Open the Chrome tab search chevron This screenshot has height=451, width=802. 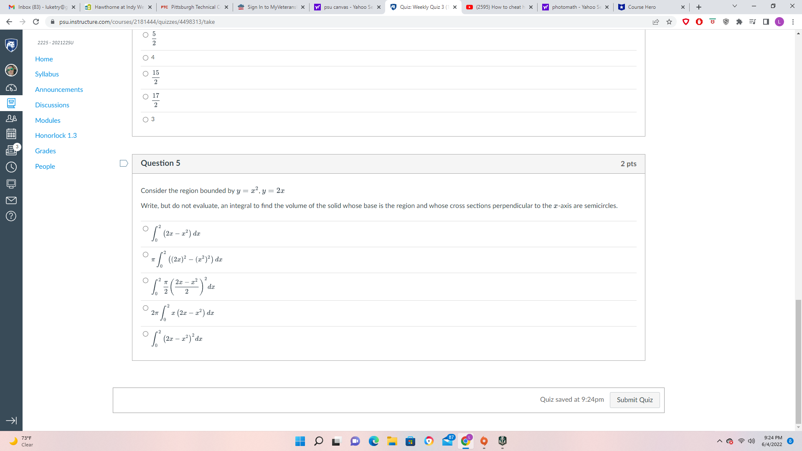tap(733, 7)
